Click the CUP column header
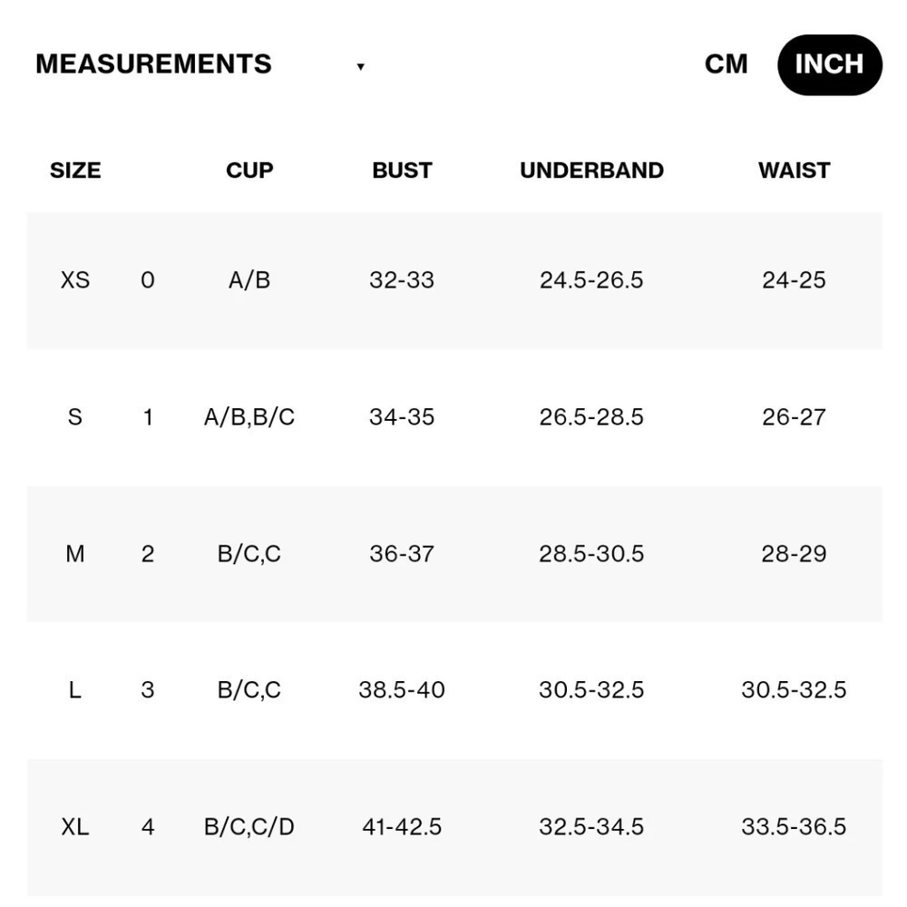Screen dimensions: 907x907 point(249,171)
